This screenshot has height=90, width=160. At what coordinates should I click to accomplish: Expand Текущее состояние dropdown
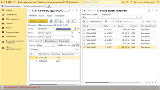pos(97,17)
